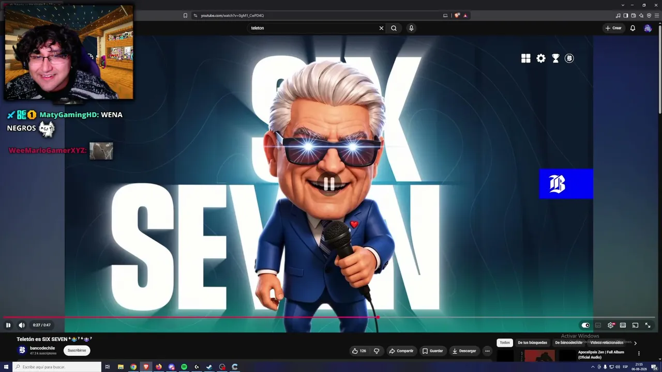Viewport: 662px width, 372px height.
Task: Show more filter chips with the right chevron
Action: click(x=635, y=343)
